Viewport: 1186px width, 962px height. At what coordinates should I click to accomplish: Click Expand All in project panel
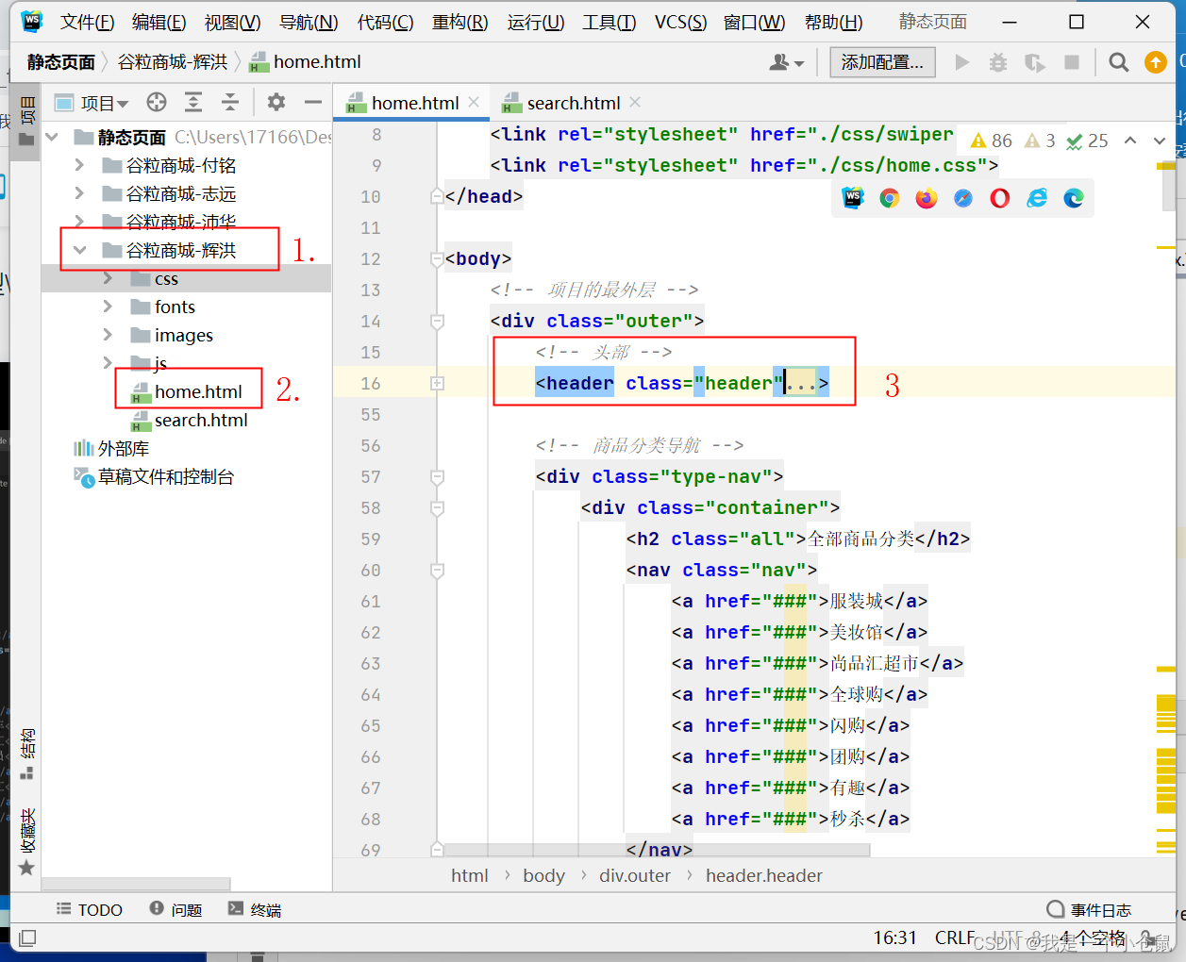click(x=193, y=102)
